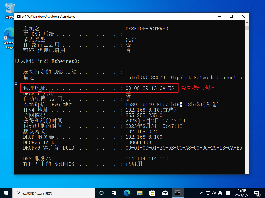This screenshot has height=198, width=265.
Task: Select the cmd.exe taskbar button
Action: pyautogui.click(x=178, y=193)
